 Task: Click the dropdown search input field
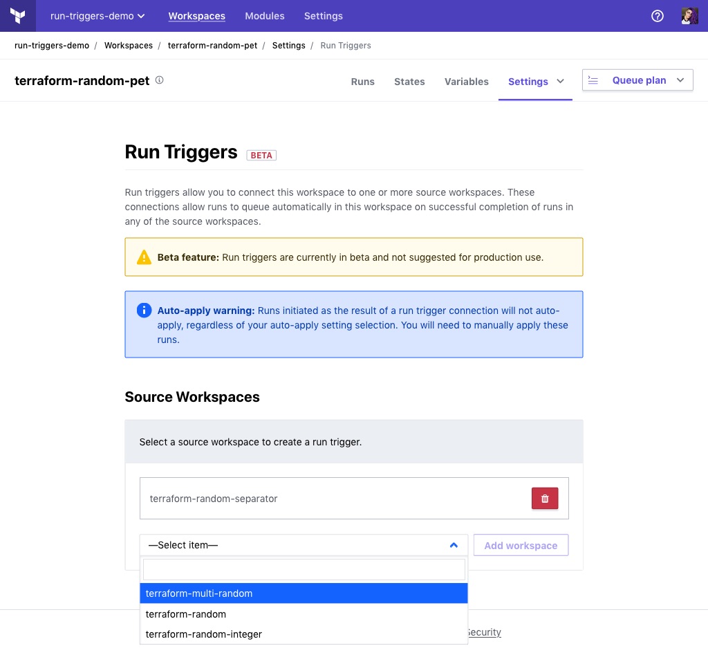pos(304,569)
